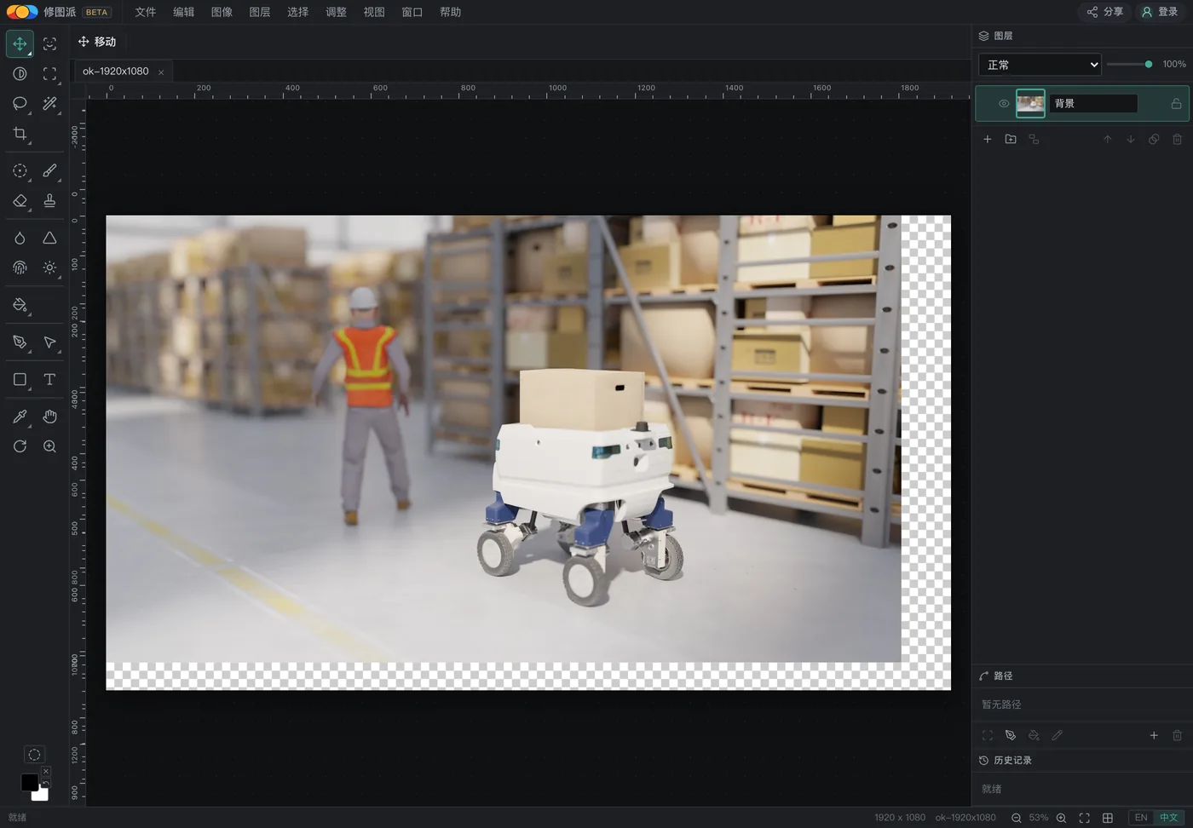The width and height of the screenshot is (1193, 828).
Task: Close the ok-1920x1080 tab
Action: tap(161, 72)
